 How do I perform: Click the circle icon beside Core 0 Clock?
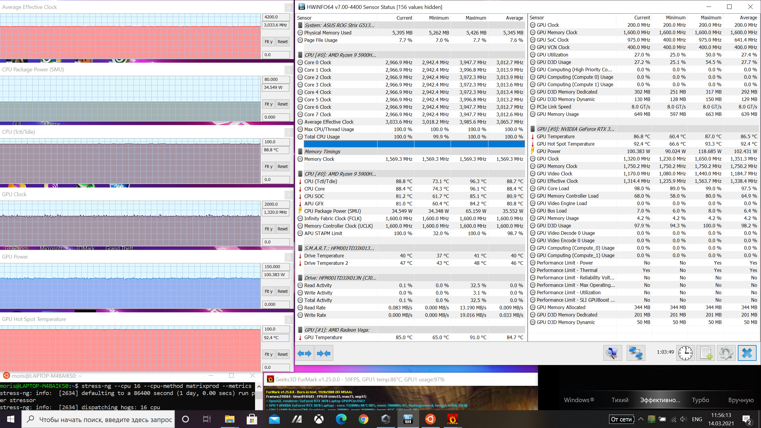point(300,62)
